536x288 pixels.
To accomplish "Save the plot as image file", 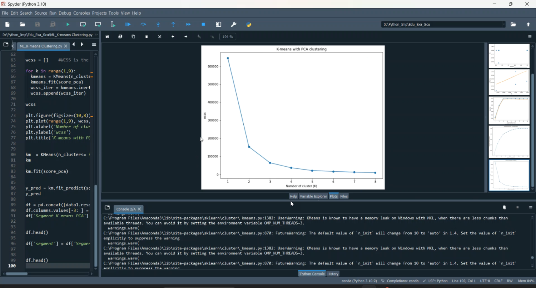I will pyautogui.click(x=107, y=37).
